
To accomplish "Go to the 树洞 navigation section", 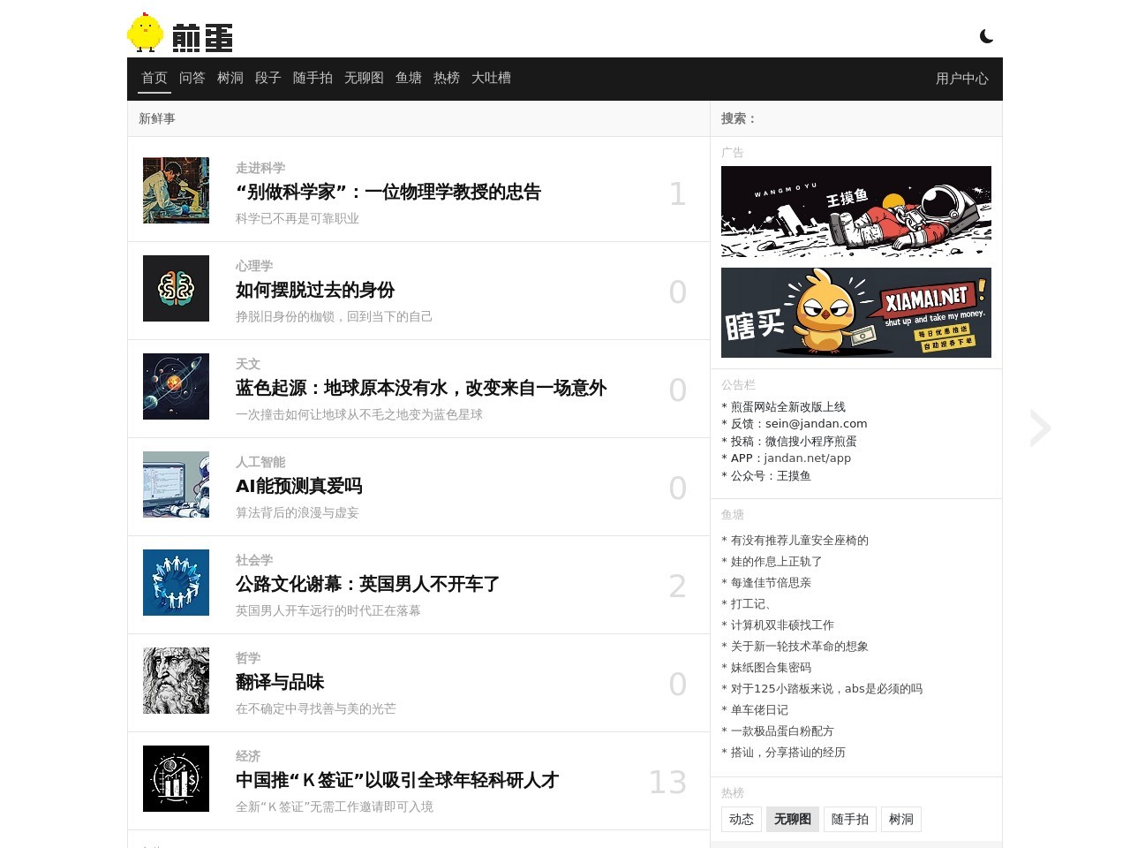I will [230, 78].
